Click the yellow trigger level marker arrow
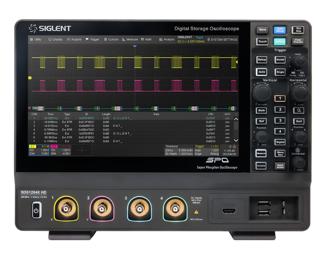 click(x=236, y=62)
